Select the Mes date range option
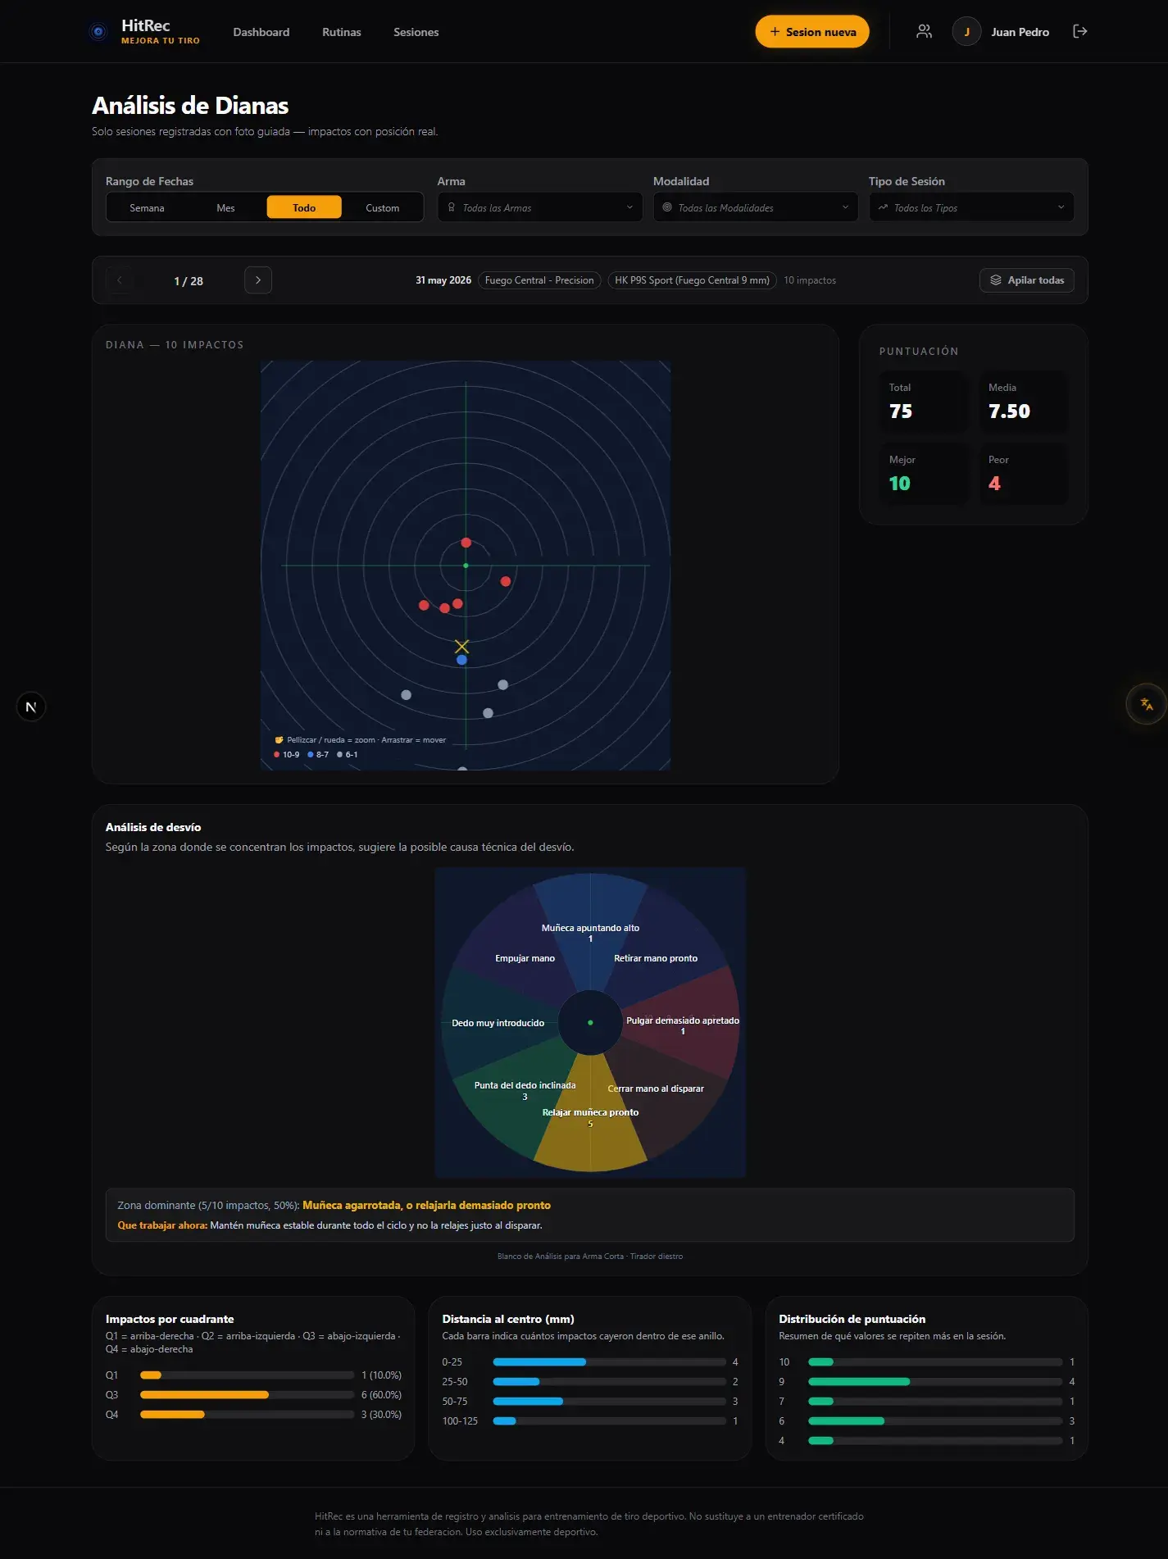 [x=225, y=208]
